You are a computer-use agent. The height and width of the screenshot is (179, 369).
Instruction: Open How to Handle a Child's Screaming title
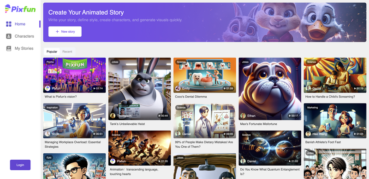(x=330, y=97)
